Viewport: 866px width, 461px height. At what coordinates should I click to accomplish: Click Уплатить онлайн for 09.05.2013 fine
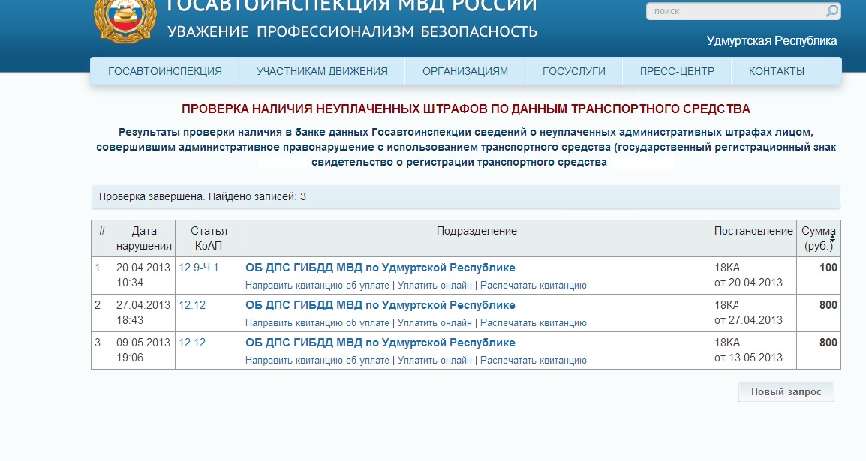click(x=435, y=360)
